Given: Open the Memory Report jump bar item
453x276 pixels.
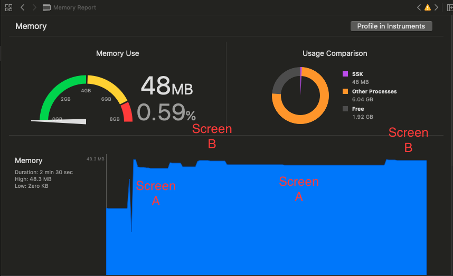Looking at the screenshot, I should coord(74,8).
